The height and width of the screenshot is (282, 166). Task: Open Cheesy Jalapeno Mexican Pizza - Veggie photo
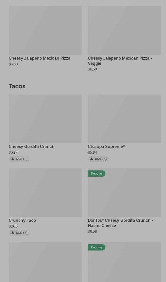pos(124,30)
